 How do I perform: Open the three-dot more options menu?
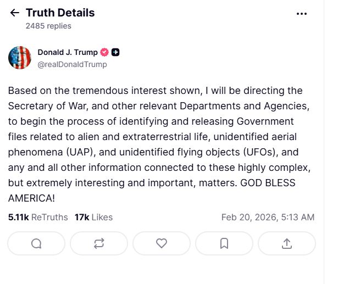[x=302, y=14]
